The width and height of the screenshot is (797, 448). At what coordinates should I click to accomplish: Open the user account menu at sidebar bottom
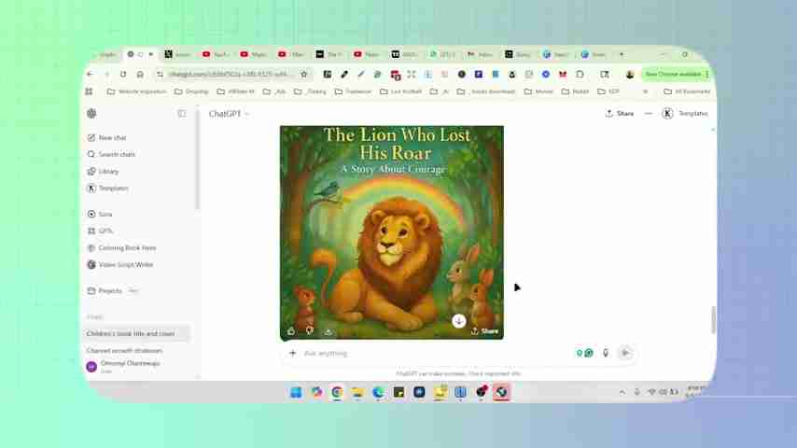point(124,366)
